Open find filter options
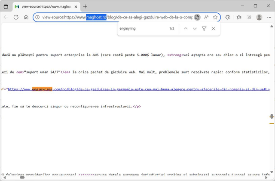This screenshot has width=275, height=181. click(204, 28)
